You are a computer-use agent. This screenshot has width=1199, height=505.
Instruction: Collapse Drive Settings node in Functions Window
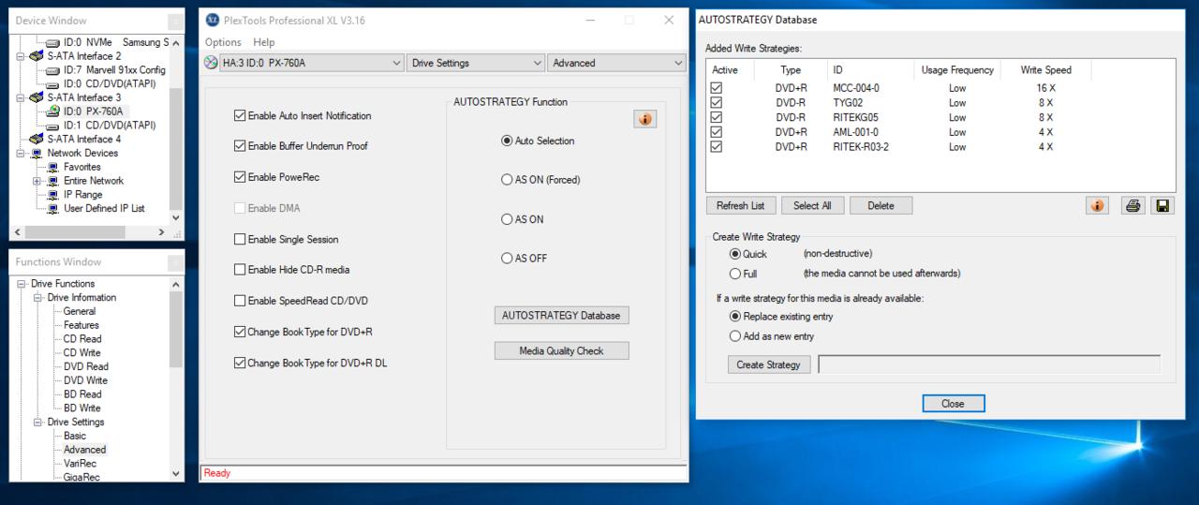(37, 423)
